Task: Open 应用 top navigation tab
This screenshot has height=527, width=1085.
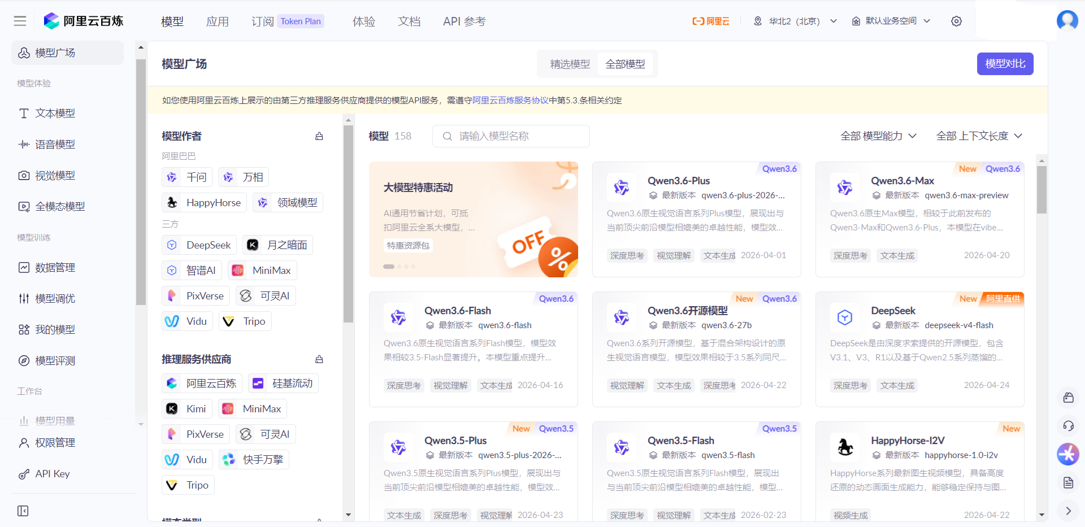Action: (x=218, y=21)
